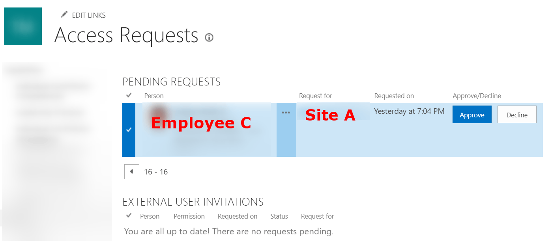Screen dimensions: 550x243
Task: Deselect the Employee C request row checkmark
Action: point(129,130)
